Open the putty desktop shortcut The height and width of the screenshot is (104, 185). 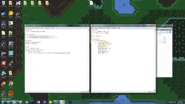[x=11, y=64]
